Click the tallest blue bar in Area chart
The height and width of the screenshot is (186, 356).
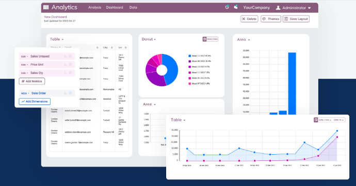coord(292,83)
